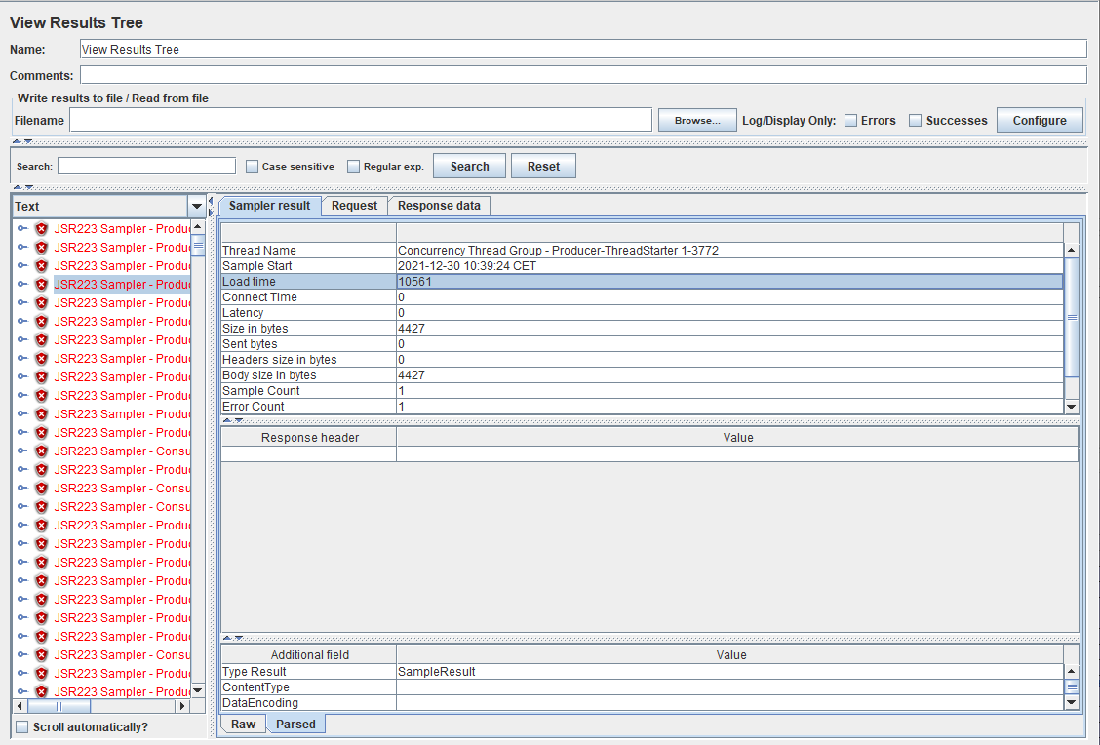
Task: Click the results tree horizontal scrollbar right arrow
Action: click(x=183, y=706)
